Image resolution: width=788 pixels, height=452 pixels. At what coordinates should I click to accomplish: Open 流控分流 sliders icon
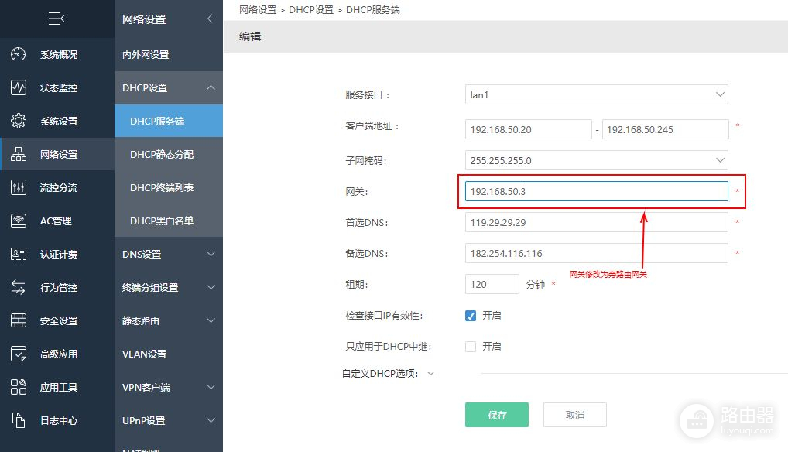[19, 188]
